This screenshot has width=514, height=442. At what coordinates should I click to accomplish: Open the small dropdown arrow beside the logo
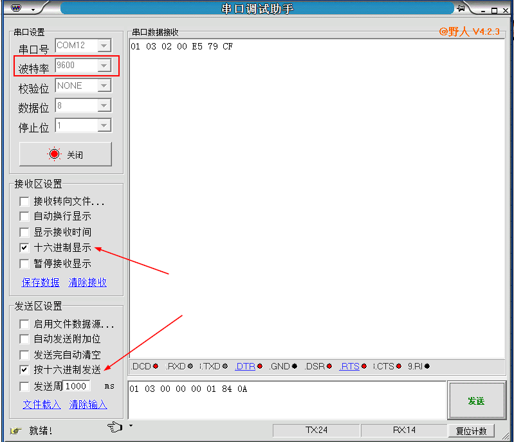pyautogui.click(x=33, y=10)
